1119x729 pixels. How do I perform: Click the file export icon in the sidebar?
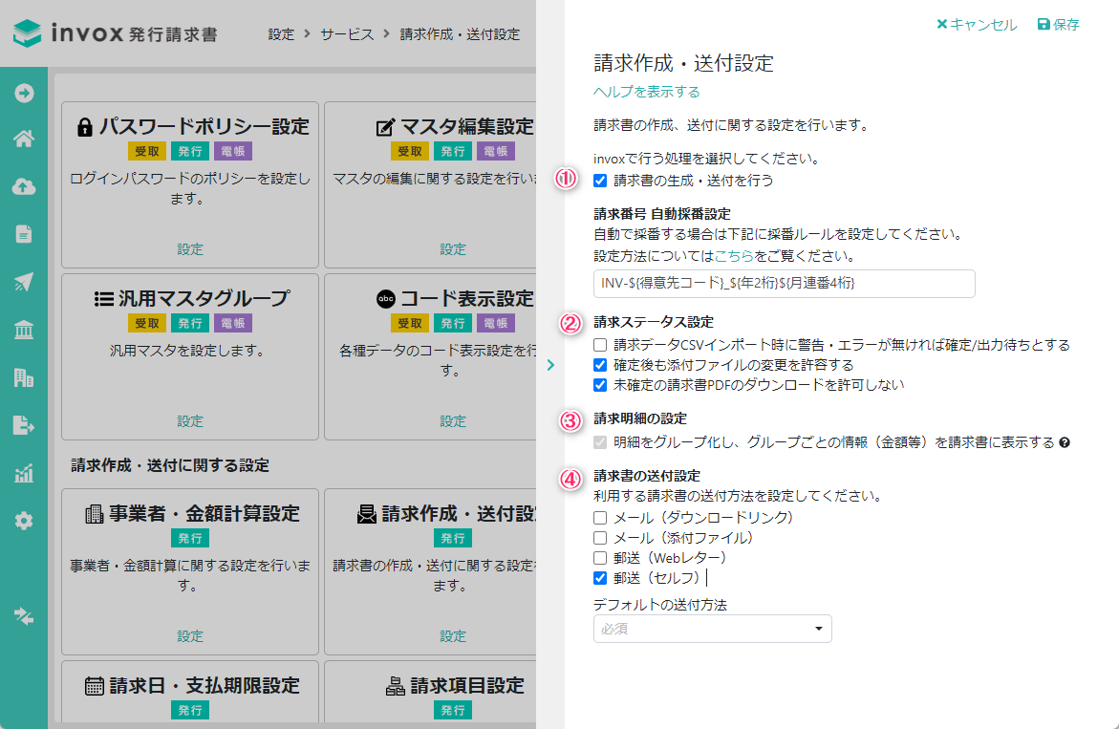pos(24,425)
